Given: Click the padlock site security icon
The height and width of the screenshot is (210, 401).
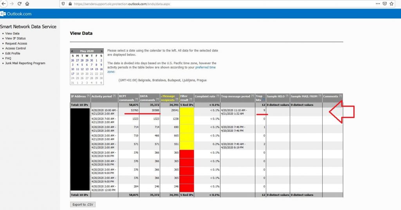Looking at the screenshot, I should pos(70,4).
